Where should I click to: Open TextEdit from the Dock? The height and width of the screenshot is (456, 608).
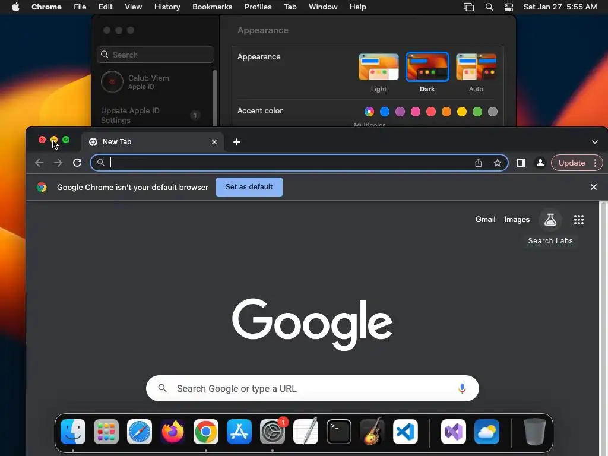coord(306,432)
